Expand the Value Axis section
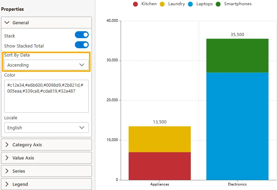This screenshot has height=190, width=277. (46, 158)
